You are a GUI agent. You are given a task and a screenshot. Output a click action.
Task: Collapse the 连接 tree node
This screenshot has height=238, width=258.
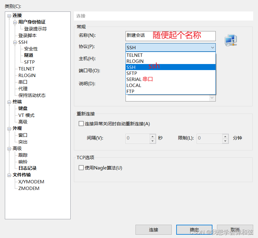[x=9, y=16]
